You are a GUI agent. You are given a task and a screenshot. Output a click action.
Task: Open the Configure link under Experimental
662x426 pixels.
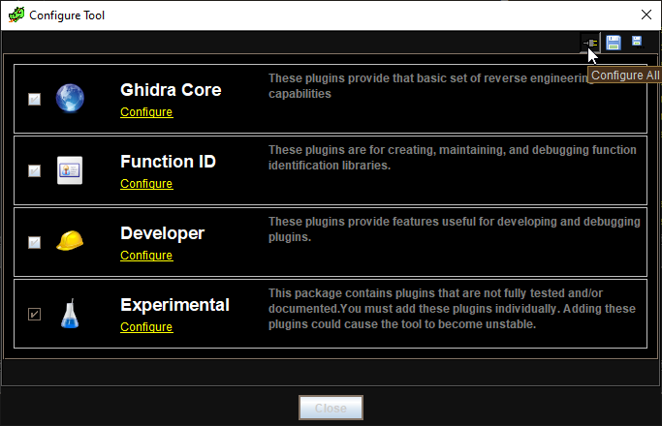[146, 327]
